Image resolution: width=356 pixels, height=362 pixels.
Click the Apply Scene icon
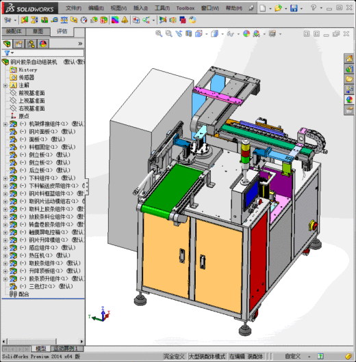tap(257, 33)
